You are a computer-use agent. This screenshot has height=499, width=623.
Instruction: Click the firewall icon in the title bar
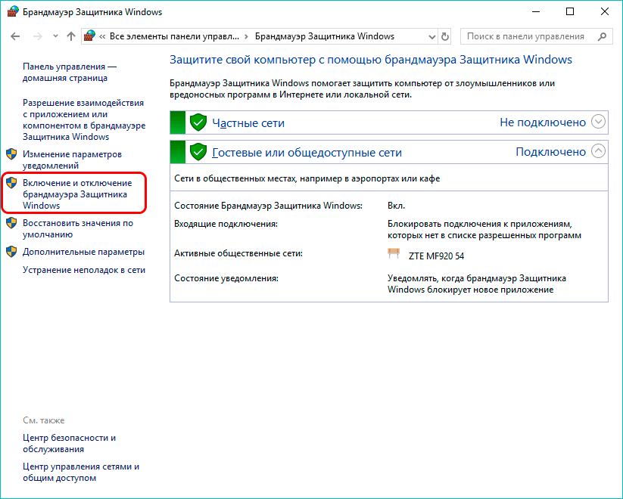[13, 12]
